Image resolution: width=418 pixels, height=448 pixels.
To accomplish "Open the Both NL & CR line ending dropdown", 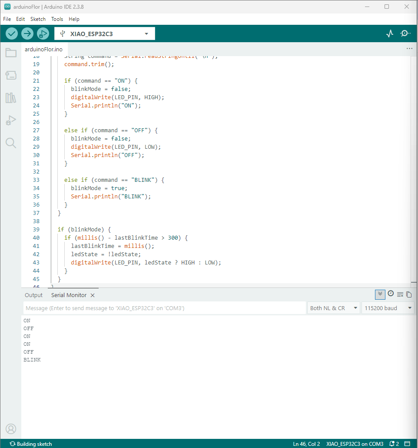I will (333, 308).
